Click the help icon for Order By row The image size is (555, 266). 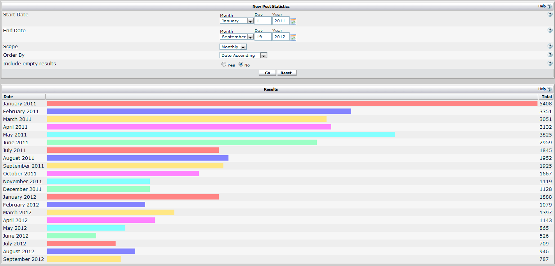click(550, 55)
